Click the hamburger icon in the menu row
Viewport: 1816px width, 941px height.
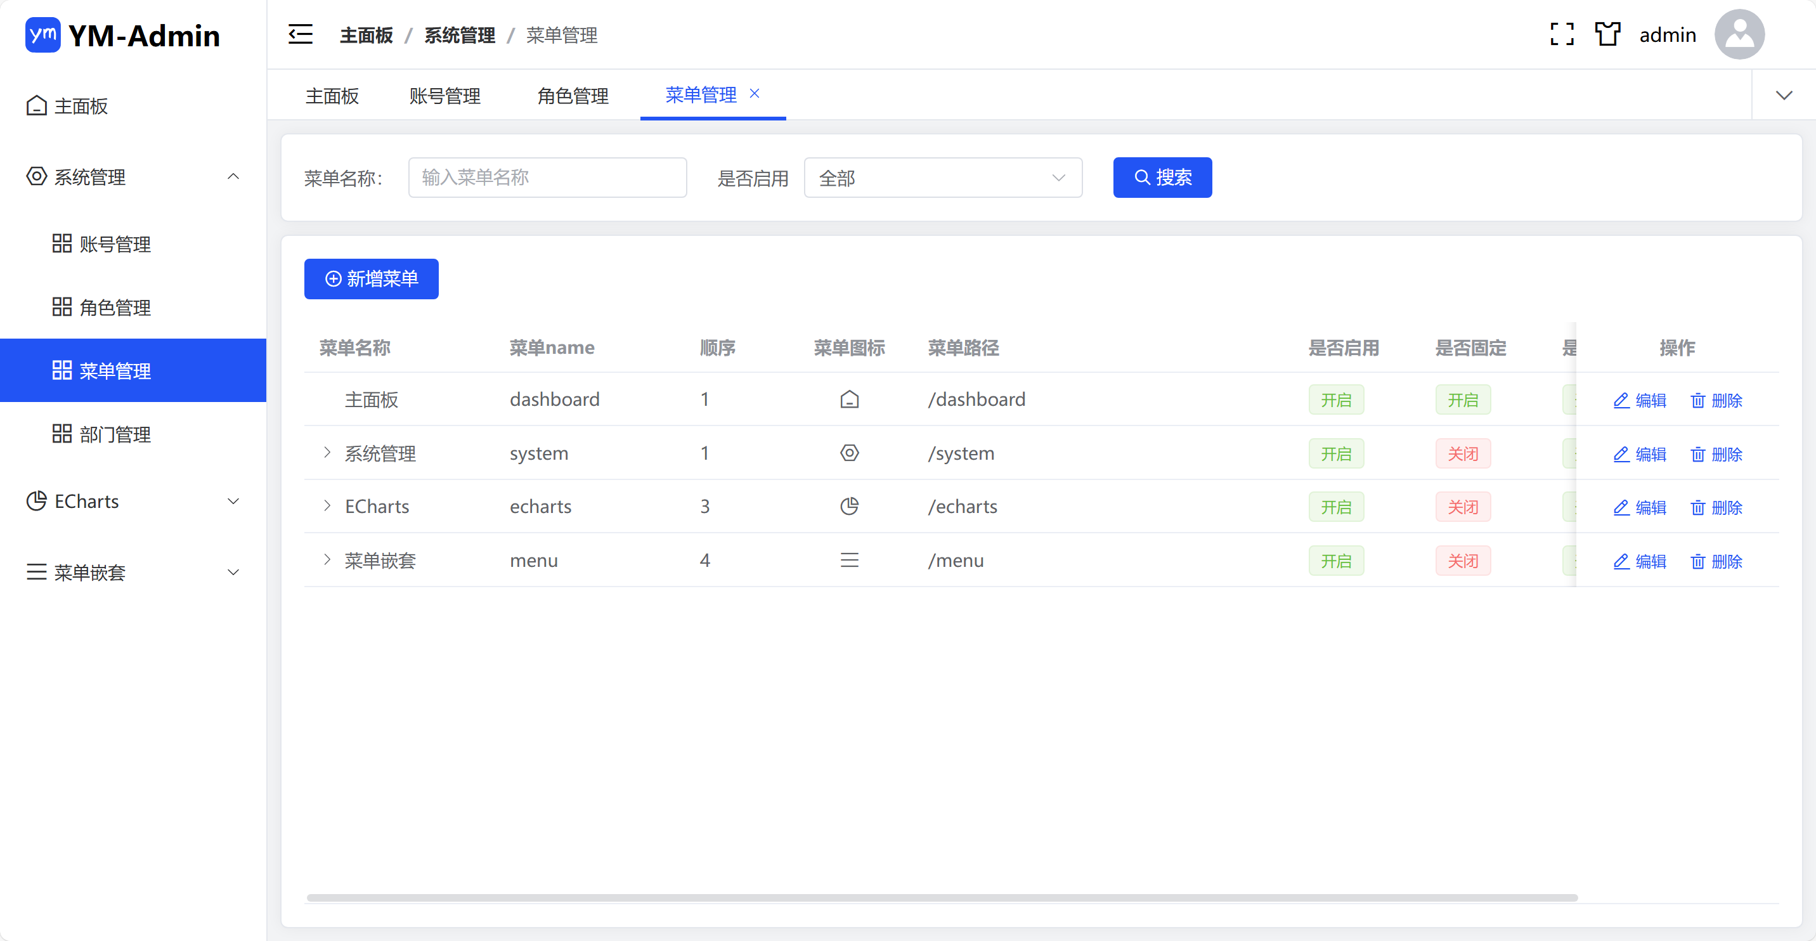point(849,561)
